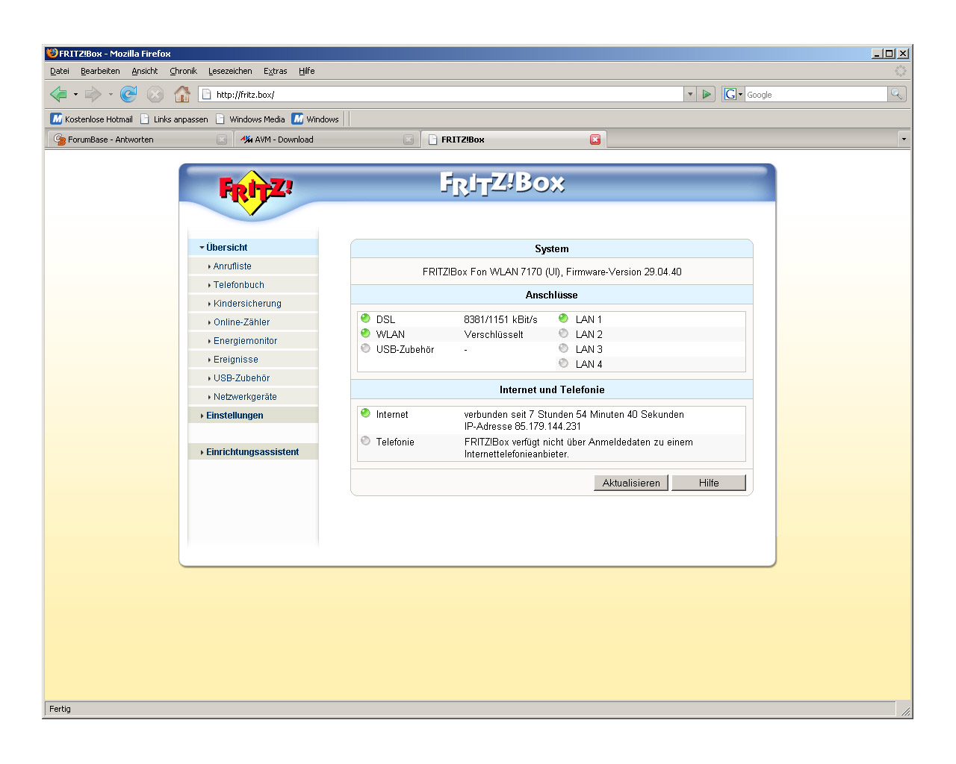Screen dimensions: 956x764
Task: Open the Google search engine selector icon
Action: tap(733, 94)
